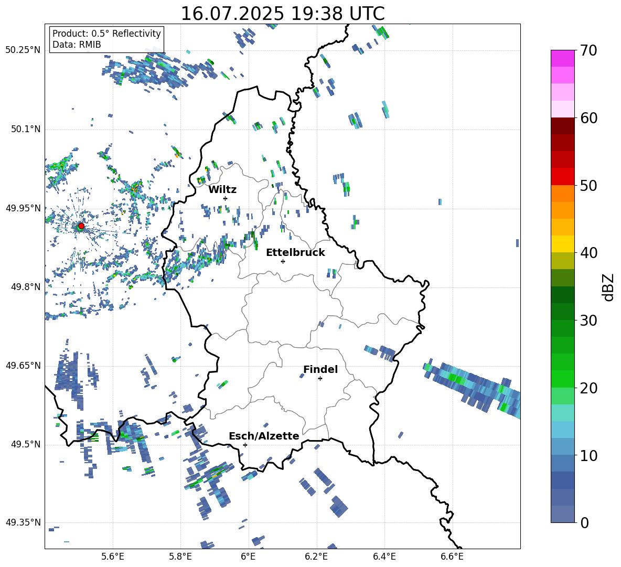Click the Findel city label

[x=320, y=369]
